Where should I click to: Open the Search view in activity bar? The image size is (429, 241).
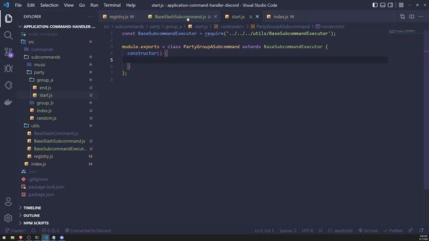pos(8,35)
